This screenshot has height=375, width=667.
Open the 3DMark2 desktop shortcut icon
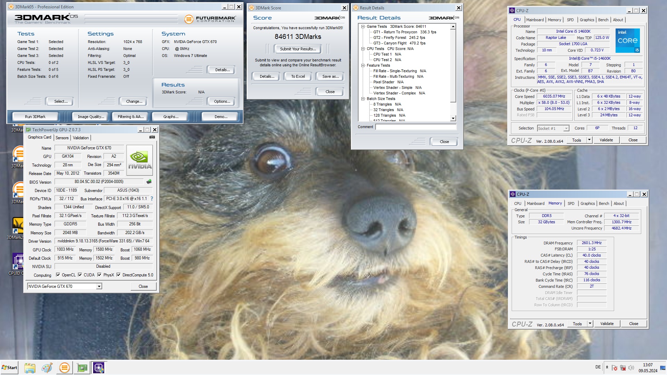pyautogui.click(x=17, y=228)
